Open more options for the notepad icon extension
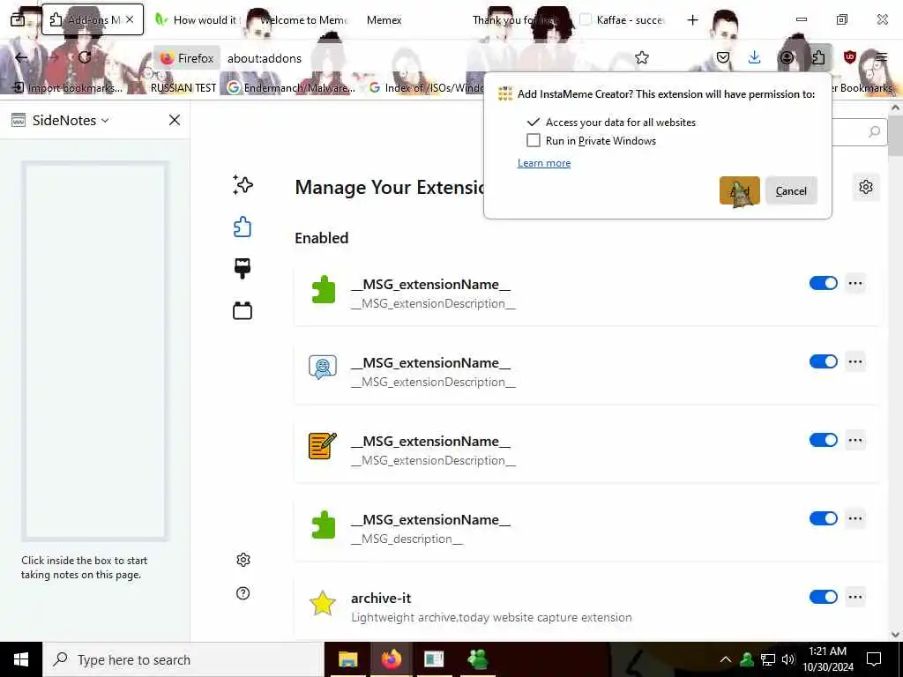Viewport: 903px width, 677px height. [x=855, y=440]
